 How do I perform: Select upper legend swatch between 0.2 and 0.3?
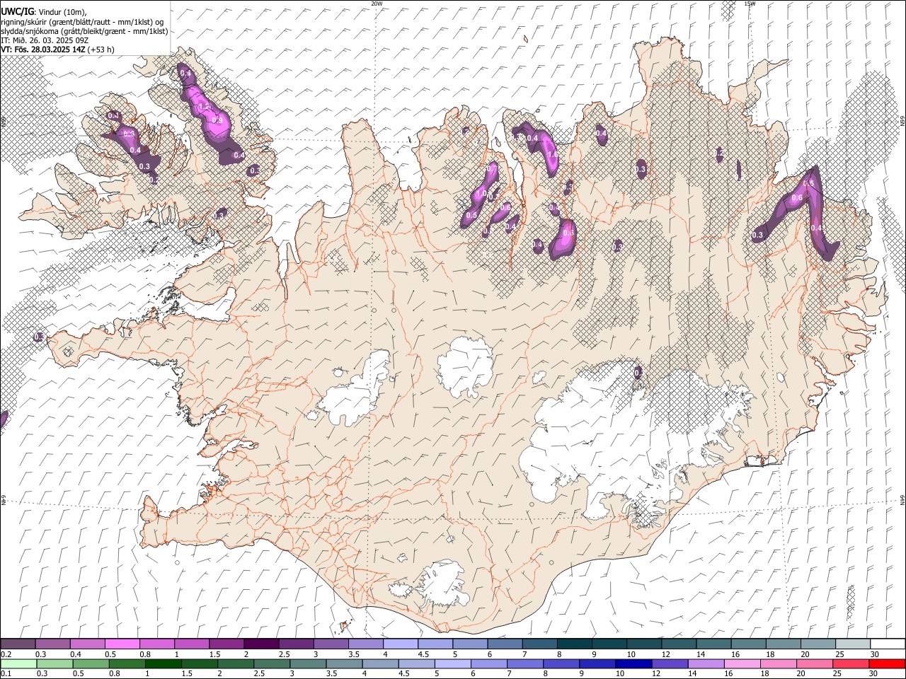point(18,644)
